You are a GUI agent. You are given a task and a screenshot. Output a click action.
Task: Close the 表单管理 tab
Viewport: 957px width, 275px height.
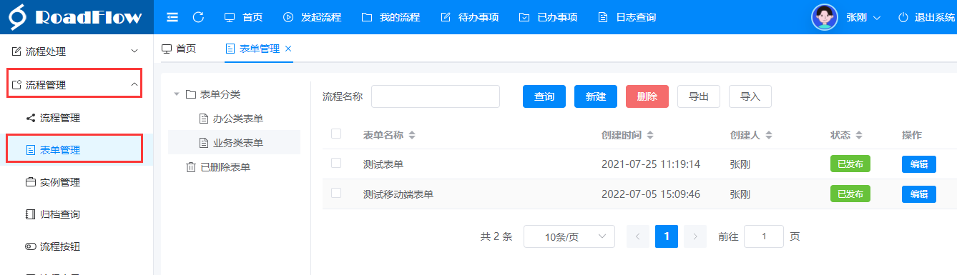tap(288, 49)
